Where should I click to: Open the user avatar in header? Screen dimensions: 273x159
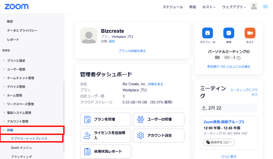tap(254, 6)
